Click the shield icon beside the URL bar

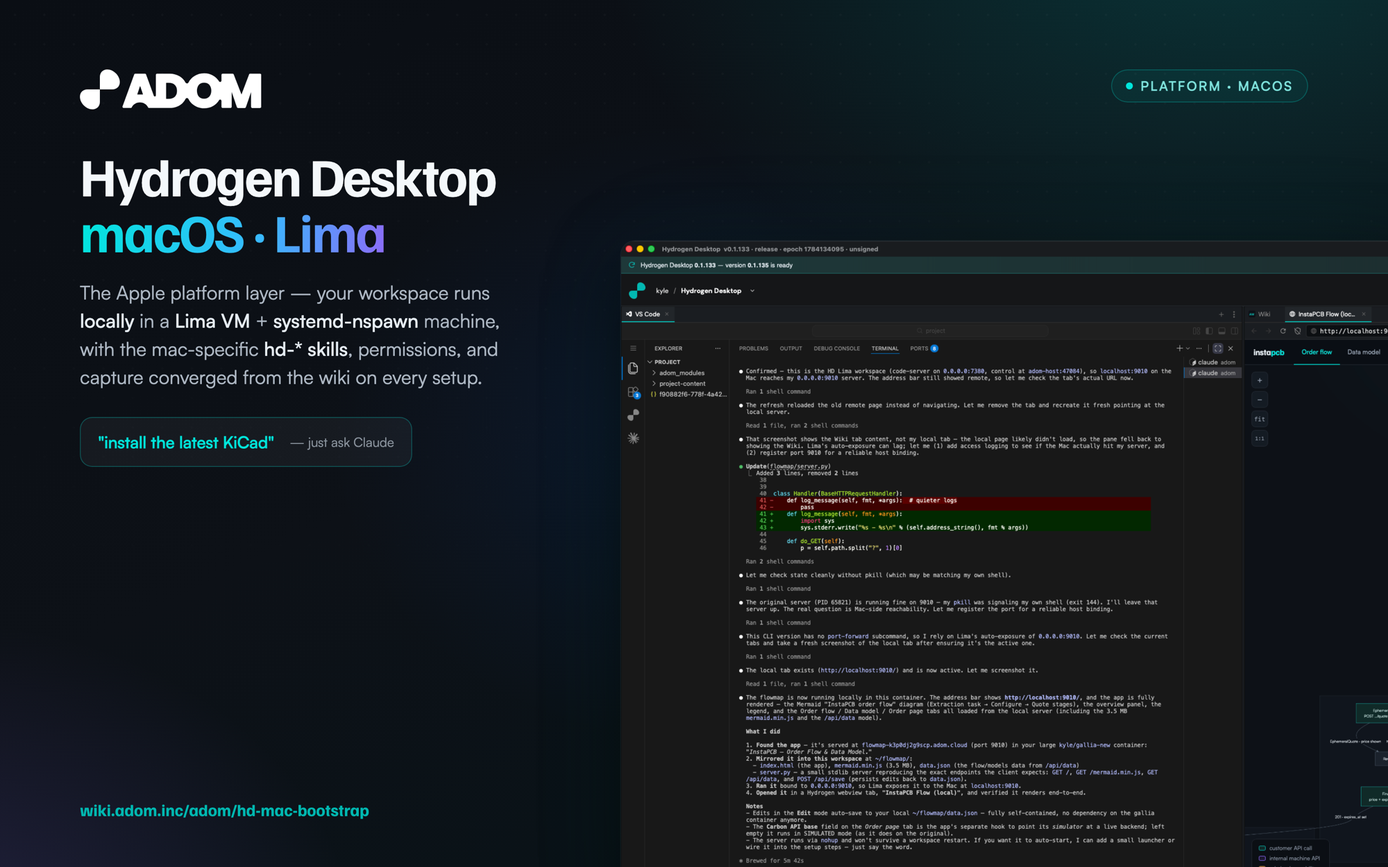[x=1298, y=331]
